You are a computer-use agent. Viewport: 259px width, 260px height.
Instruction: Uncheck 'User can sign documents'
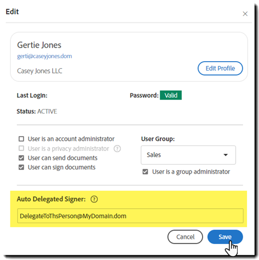[21, 167]
